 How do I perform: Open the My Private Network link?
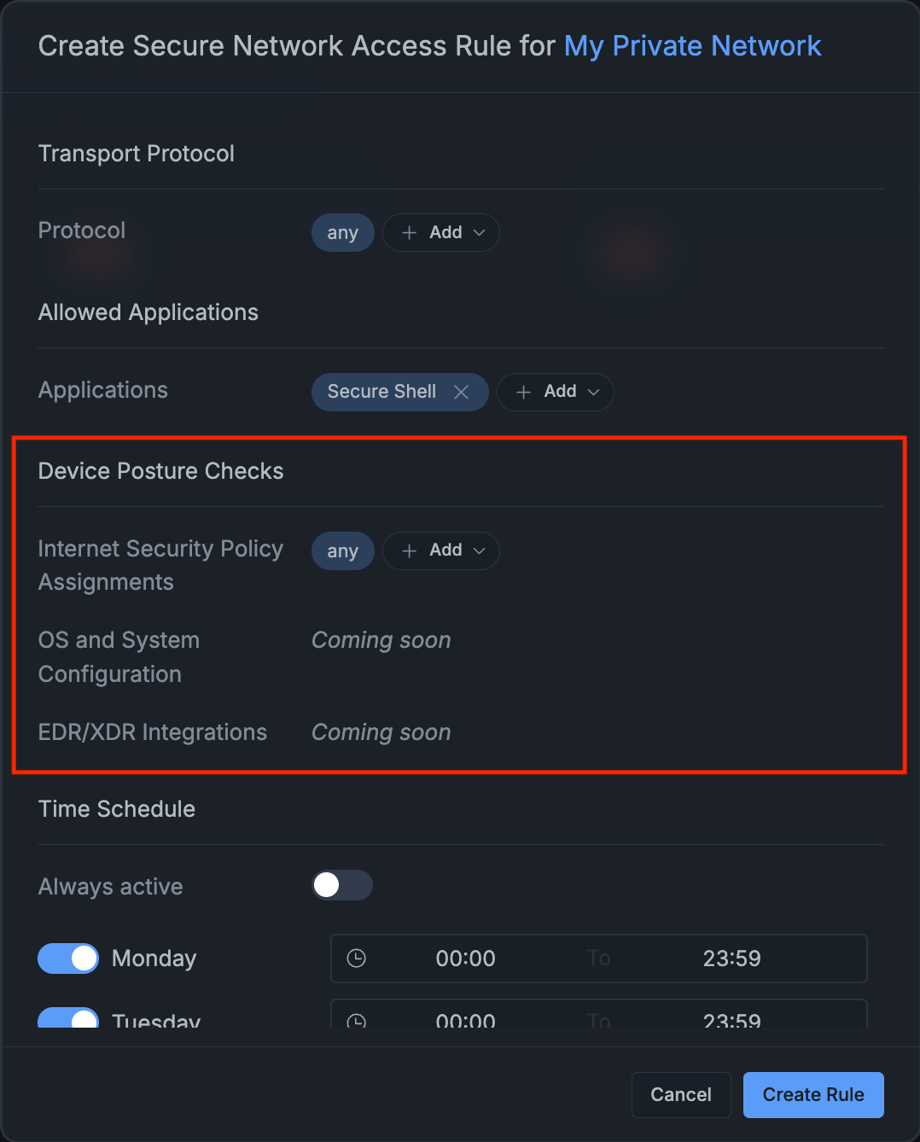tap(692, 45)
